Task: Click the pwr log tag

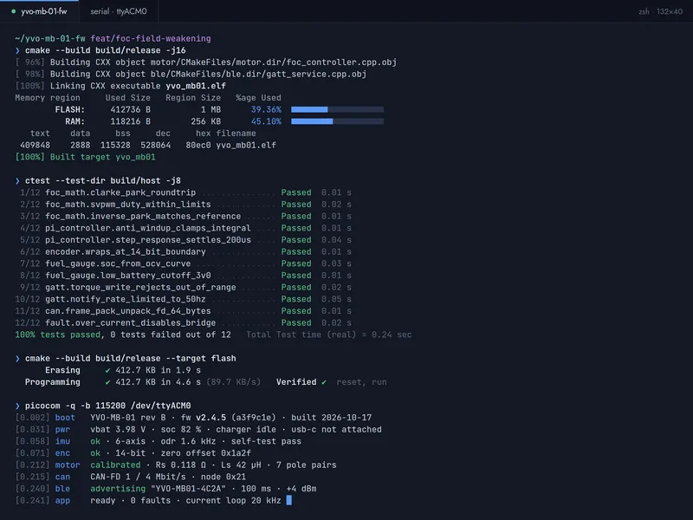Action: (x=62, y=429)
